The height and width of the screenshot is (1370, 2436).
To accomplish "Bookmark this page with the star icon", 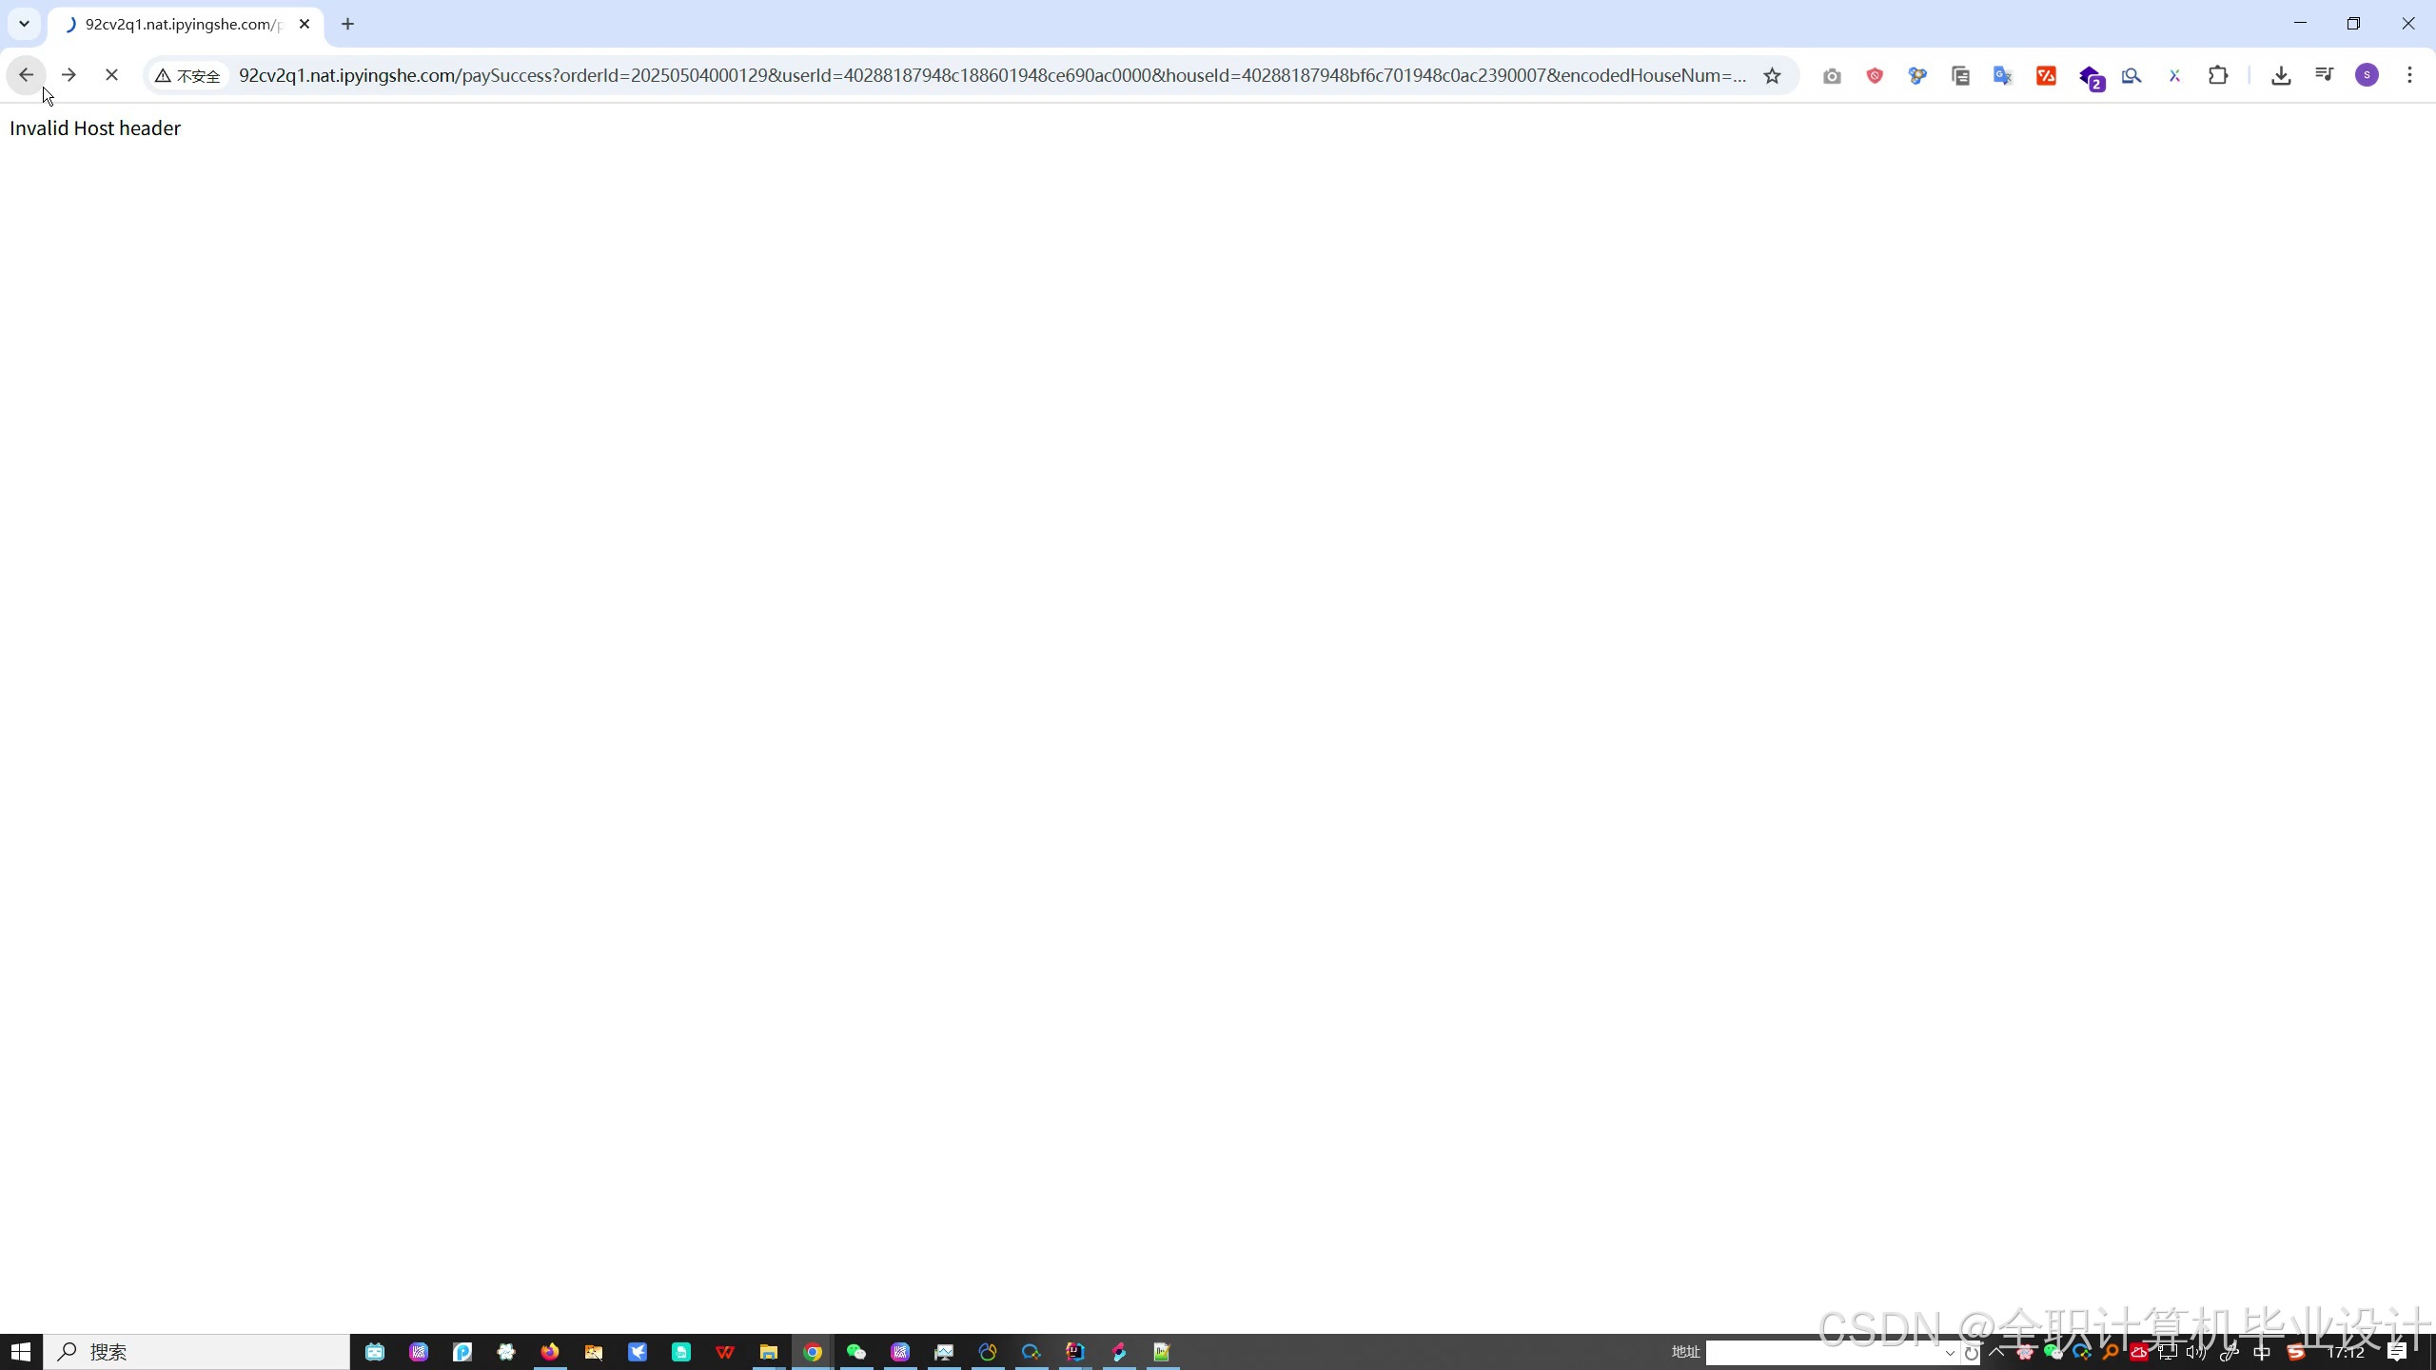I will (x=1772, y=76).
